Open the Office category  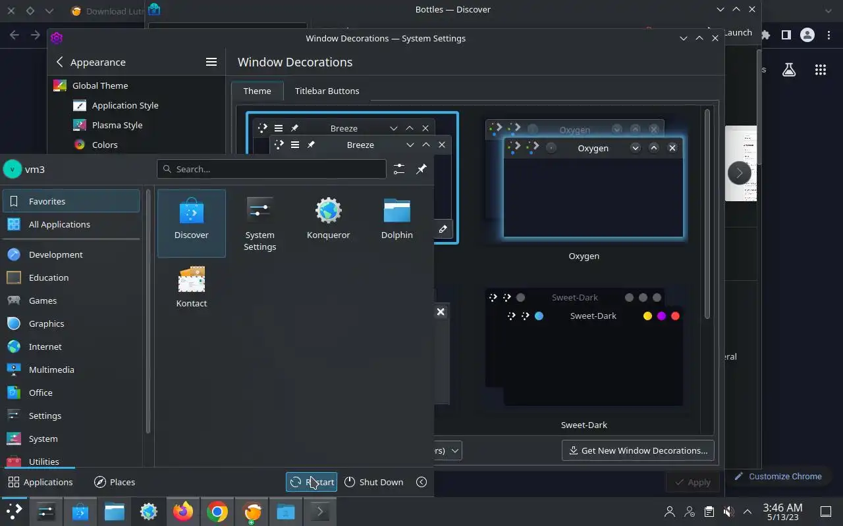(71, 393)
